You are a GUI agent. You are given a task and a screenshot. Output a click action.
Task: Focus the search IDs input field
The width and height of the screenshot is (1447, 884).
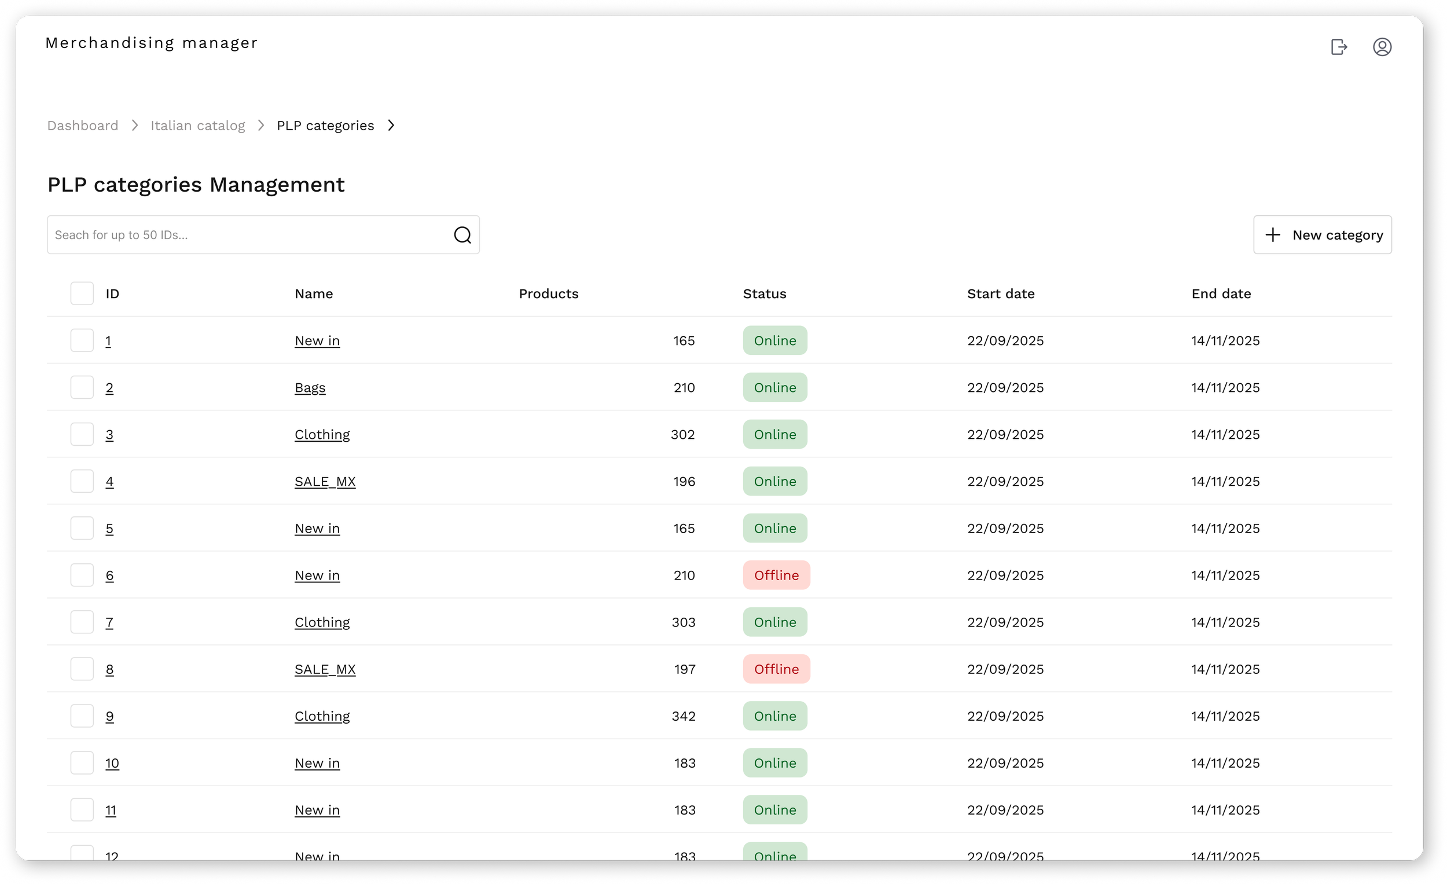point(247,235)
